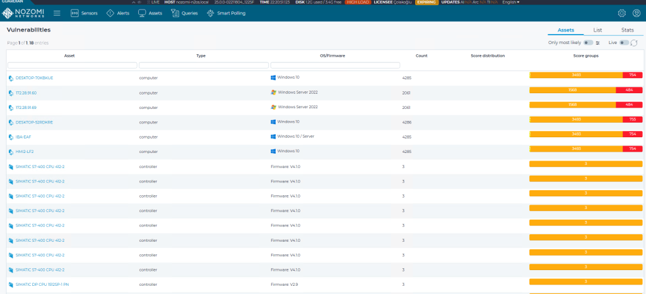Image resolution: width=646 pixels, height=294 pixels.
Task: Click the asset icon for HMI2-LF2
Action: point(11,152)
